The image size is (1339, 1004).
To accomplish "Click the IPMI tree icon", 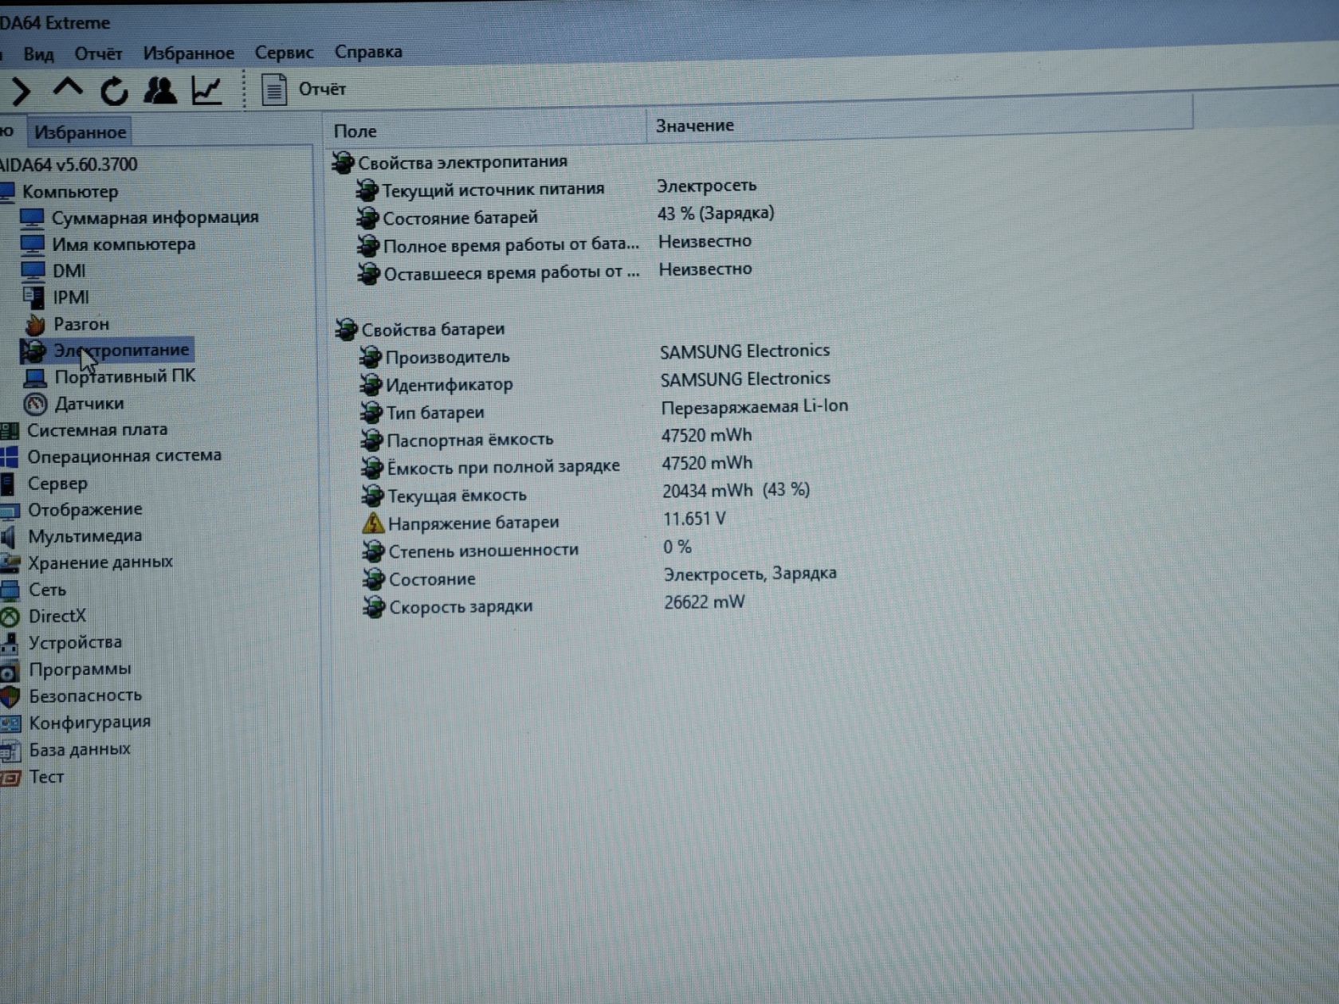I will (x=33, y=297).
